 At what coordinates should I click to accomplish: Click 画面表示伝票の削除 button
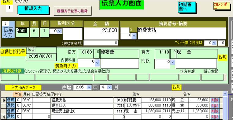pos(72,11)
